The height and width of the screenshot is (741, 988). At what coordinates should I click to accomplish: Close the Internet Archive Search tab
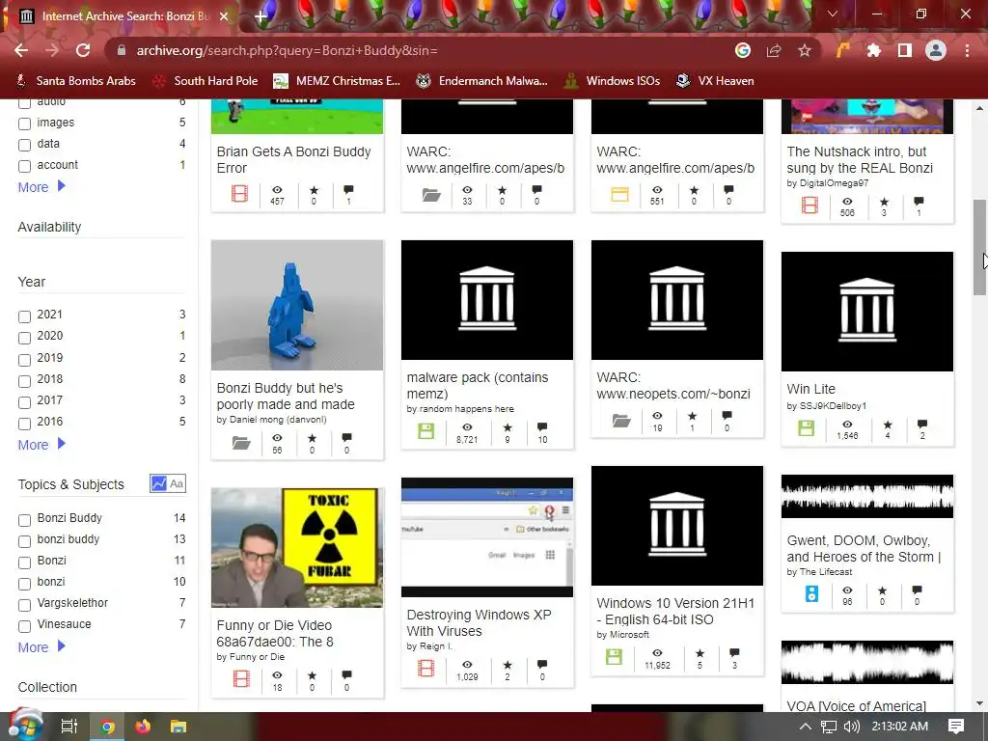click(224, 16)
